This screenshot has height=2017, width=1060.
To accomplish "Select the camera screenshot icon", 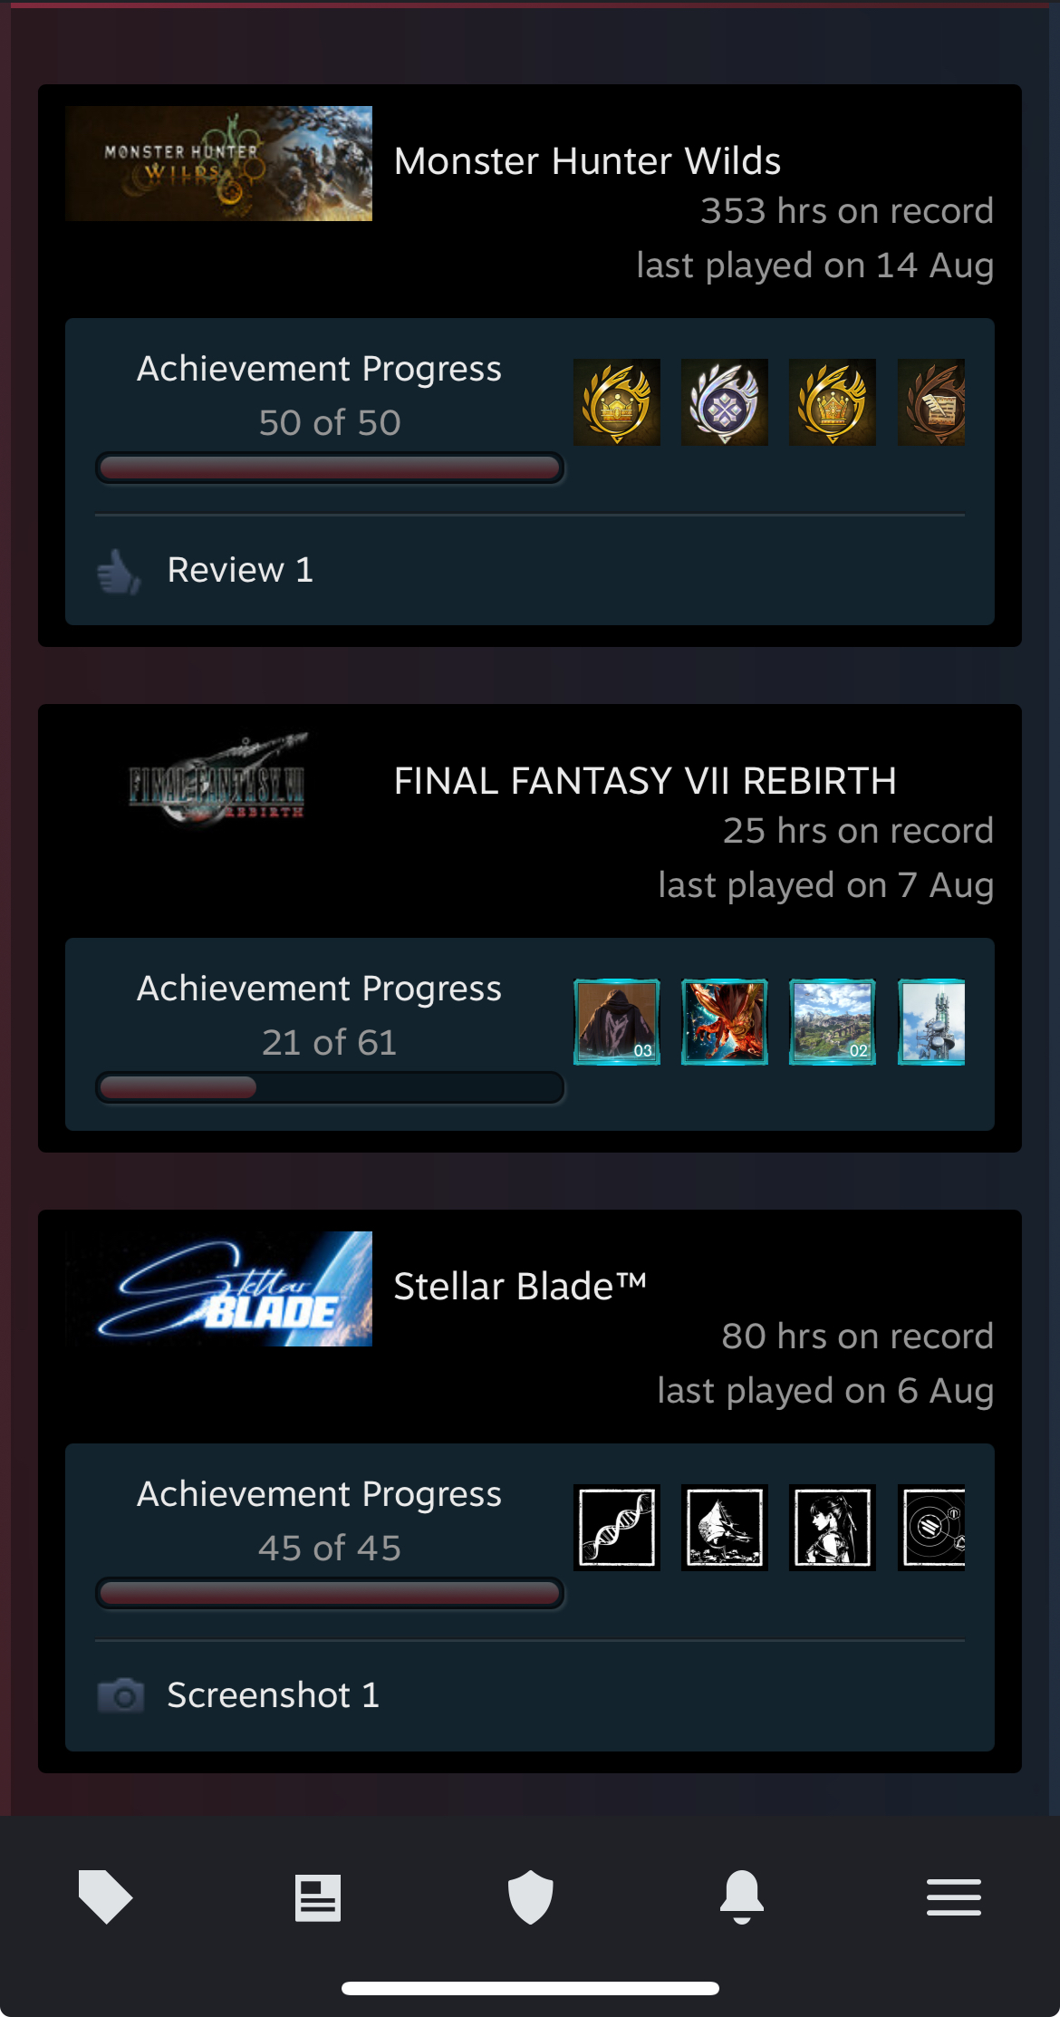I will pos(120,1695).
